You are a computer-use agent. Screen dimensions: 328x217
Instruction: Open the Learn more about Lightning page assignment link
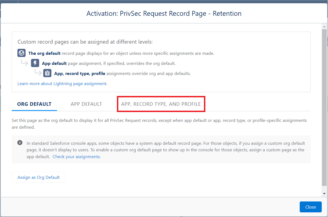(x=62, y=83)
